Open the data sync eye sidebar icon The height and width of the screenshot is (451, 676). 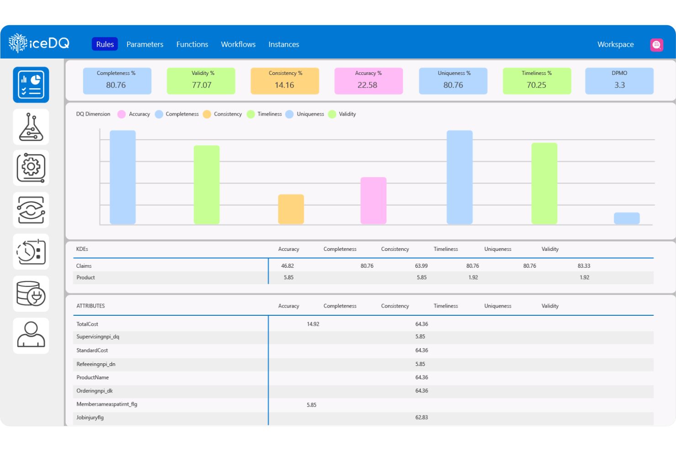click(31, 210)
